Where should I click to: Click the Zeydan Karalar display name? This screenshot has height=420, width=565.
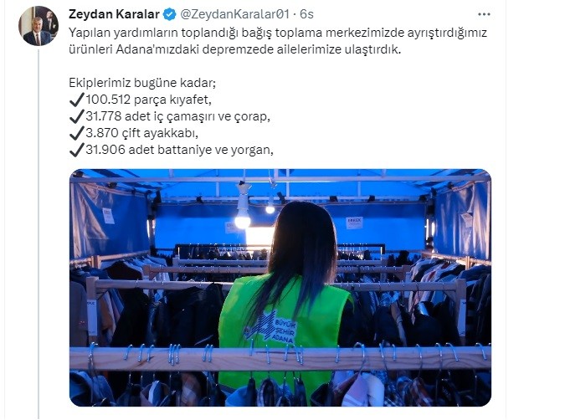114,14
